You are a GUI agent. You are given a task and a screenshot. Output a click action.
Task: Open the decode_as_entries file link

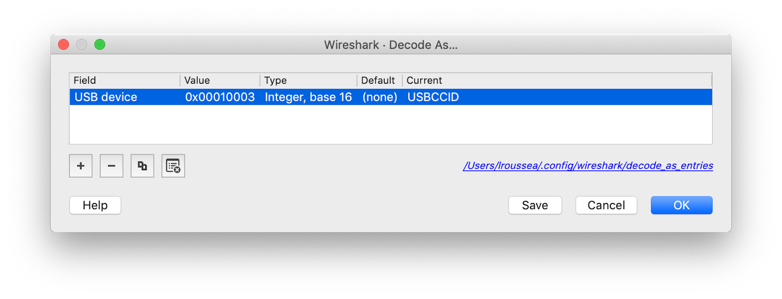point(588,166)
